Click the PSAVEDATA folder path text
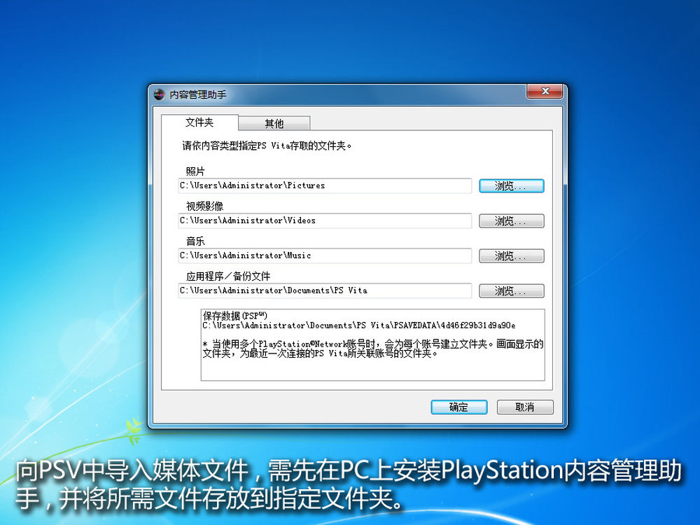Screen dimensions: 700x525 click(x=359, y=325)
